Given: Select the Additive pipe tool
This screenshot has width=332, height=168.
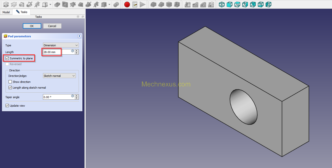Looking at the screenshot, I should pos(29,4).
